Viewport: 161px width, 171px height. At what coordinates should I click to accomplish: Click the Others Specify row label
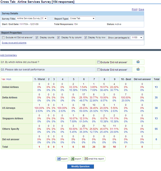coord(11,129)
